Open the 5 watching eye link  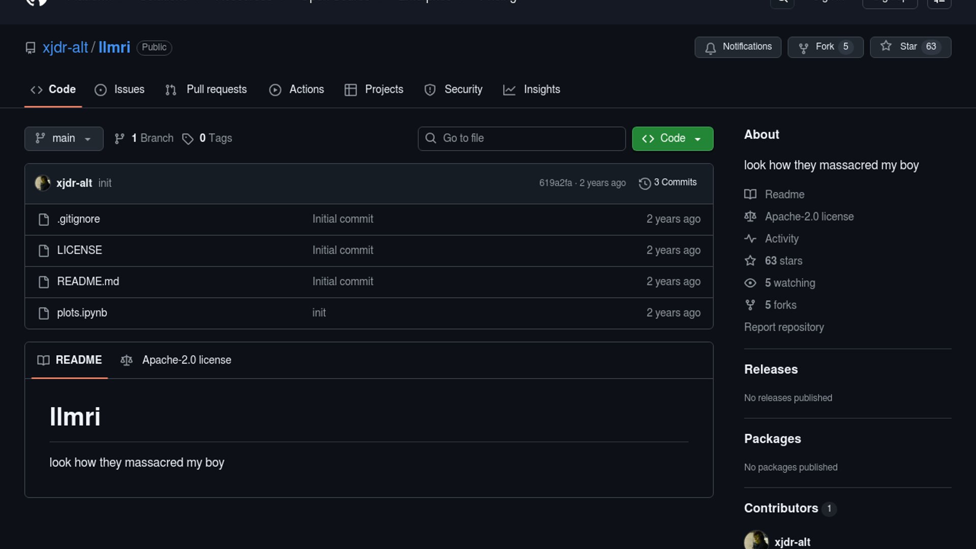(x=789, y=283)
